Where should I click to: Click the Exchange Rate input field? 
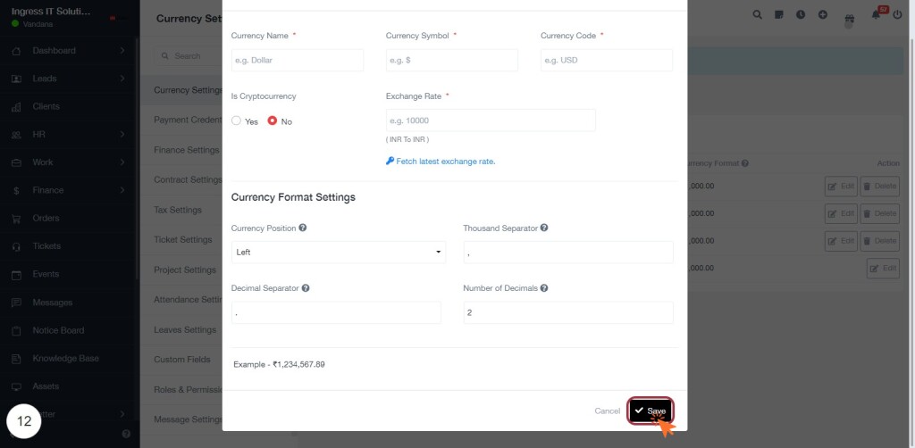click(x=491, y=120)
